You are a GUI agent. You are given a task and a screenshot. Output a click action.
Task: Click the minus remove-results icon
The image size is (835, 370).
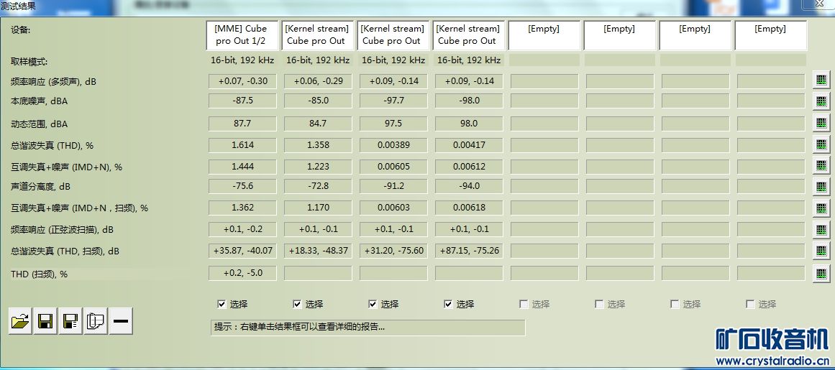click(121, 321)
